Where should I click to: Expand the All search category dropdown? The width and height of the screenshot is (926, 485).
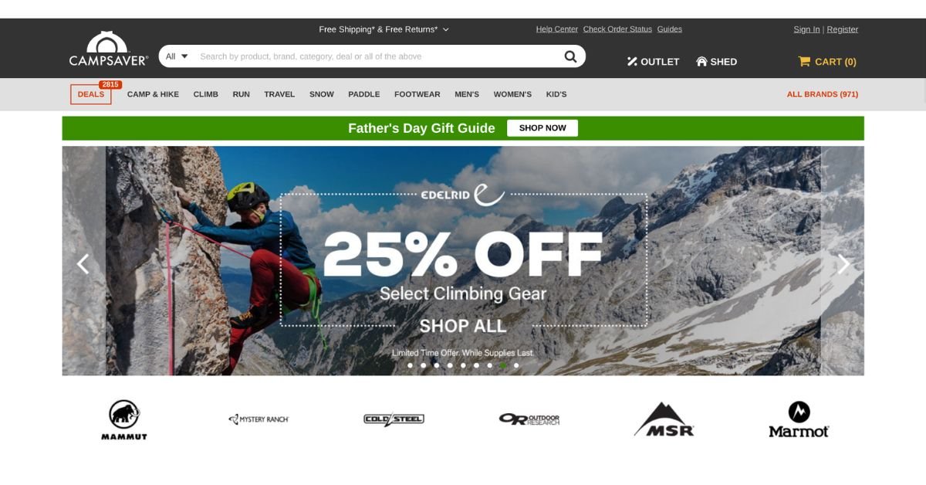177,56
